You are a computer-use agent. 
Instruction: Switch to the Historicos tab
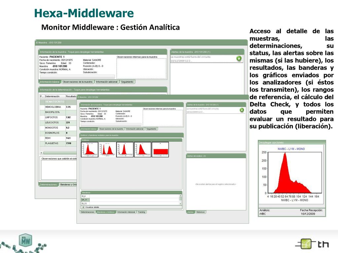coord(200,212)
